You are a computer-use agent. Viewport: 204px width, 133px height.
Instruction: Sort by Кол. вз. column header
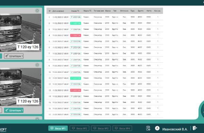pyautogui.click(x=157, y=11)
